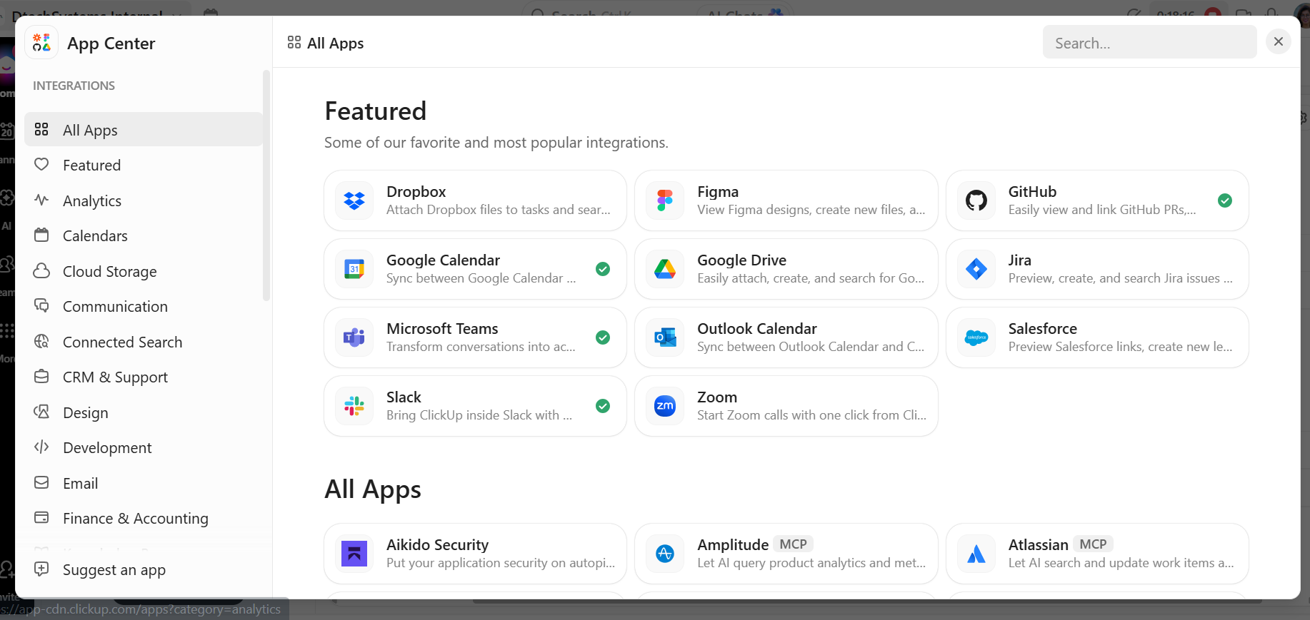This screenshot has height=620, width=1310.
Task: Click the MCP badge on Atlassian
Action: pos(1093,544)
